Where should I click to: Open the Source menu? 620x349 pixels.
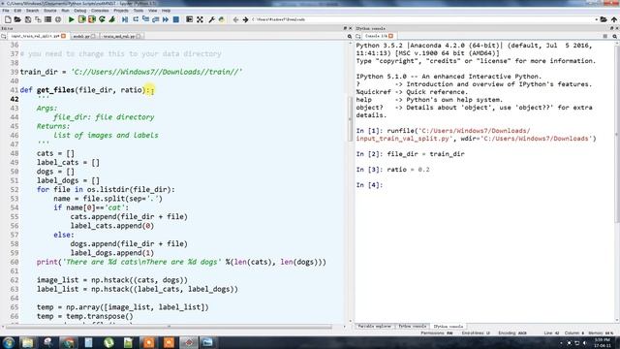pyautogui.click(x=49, y=11)
